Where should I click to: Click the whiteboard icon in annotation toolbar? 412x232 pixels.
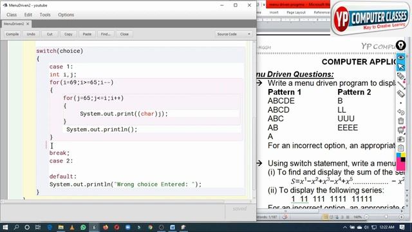pyautogui.click(x=400, y=130)
